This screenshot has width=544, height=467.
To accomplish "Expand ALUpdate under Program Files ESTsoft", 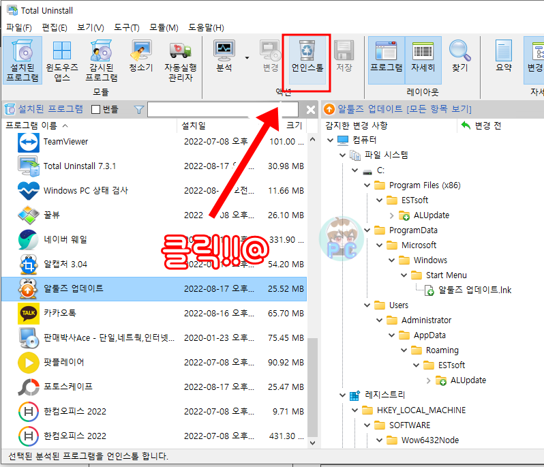I will (392, 215).
